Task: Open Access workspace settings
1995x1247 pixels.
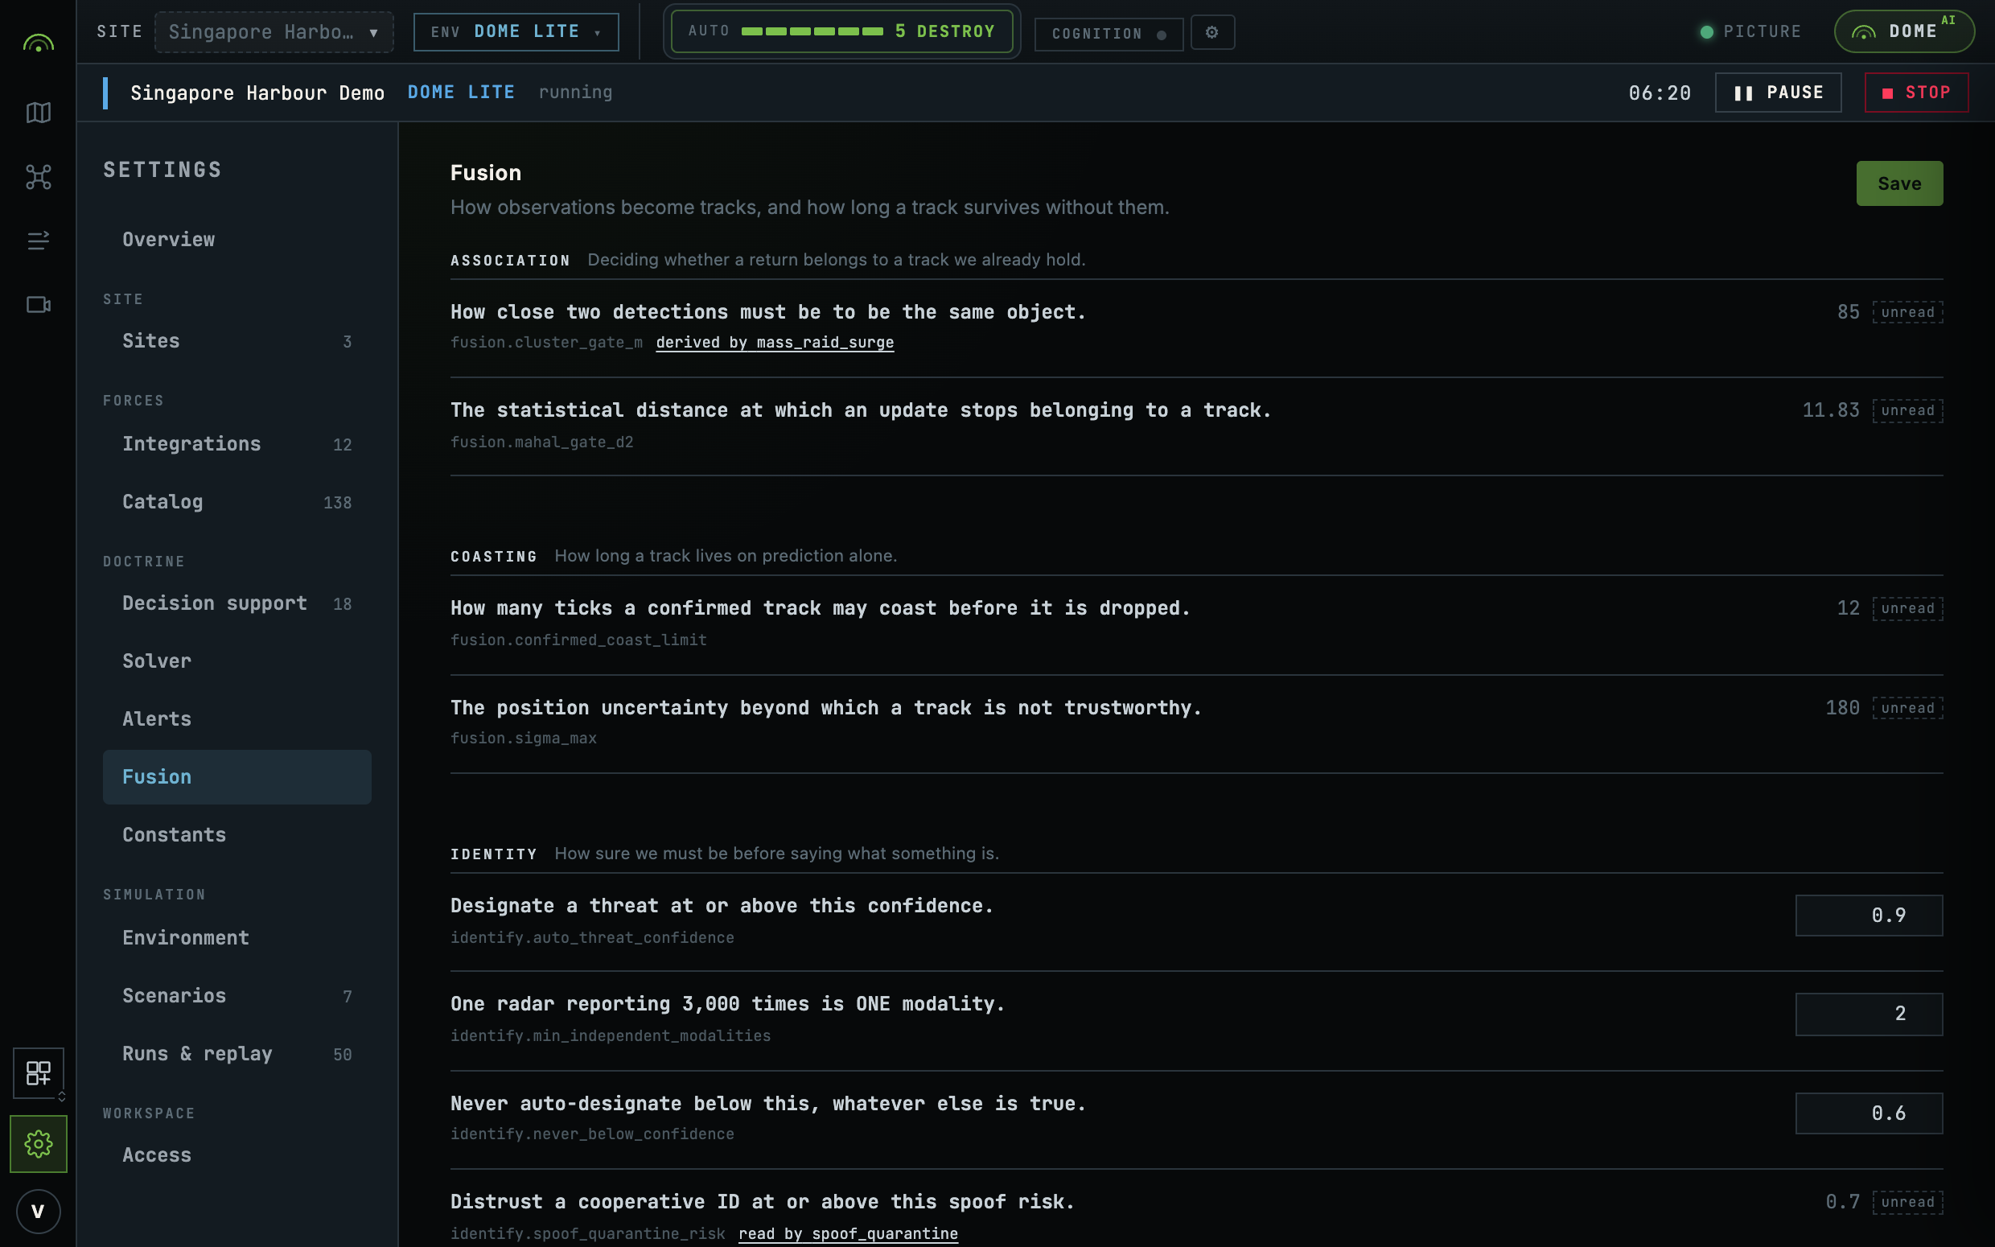Action: 237,1154
